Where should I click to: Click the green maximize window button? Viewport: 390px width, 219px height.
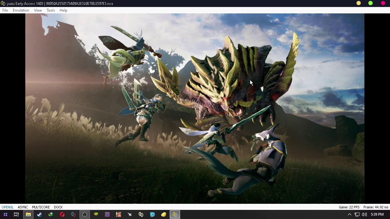coord(370,3)
